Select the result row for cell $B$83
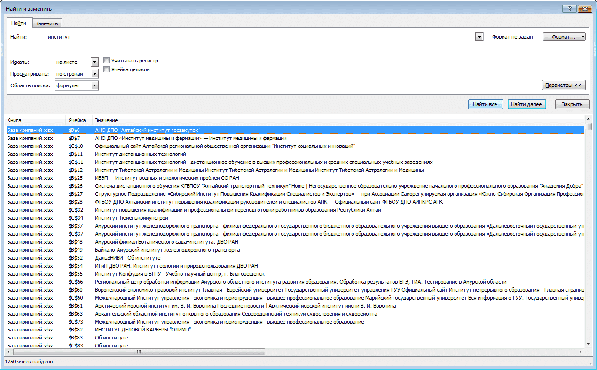The width and height of the screenshot is (597, 370). click(x=295, y=338)
